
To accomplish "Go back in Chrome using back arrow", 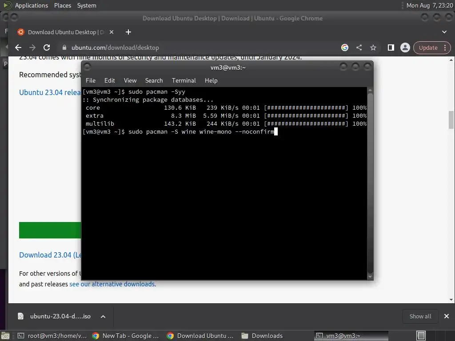I will (18, 48).
